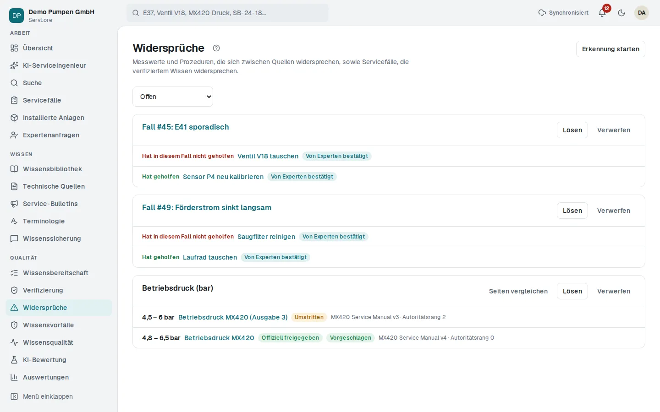Click Seiten vergleichen for Betriebsdruck
660x412 pixels.
[518, 291]
